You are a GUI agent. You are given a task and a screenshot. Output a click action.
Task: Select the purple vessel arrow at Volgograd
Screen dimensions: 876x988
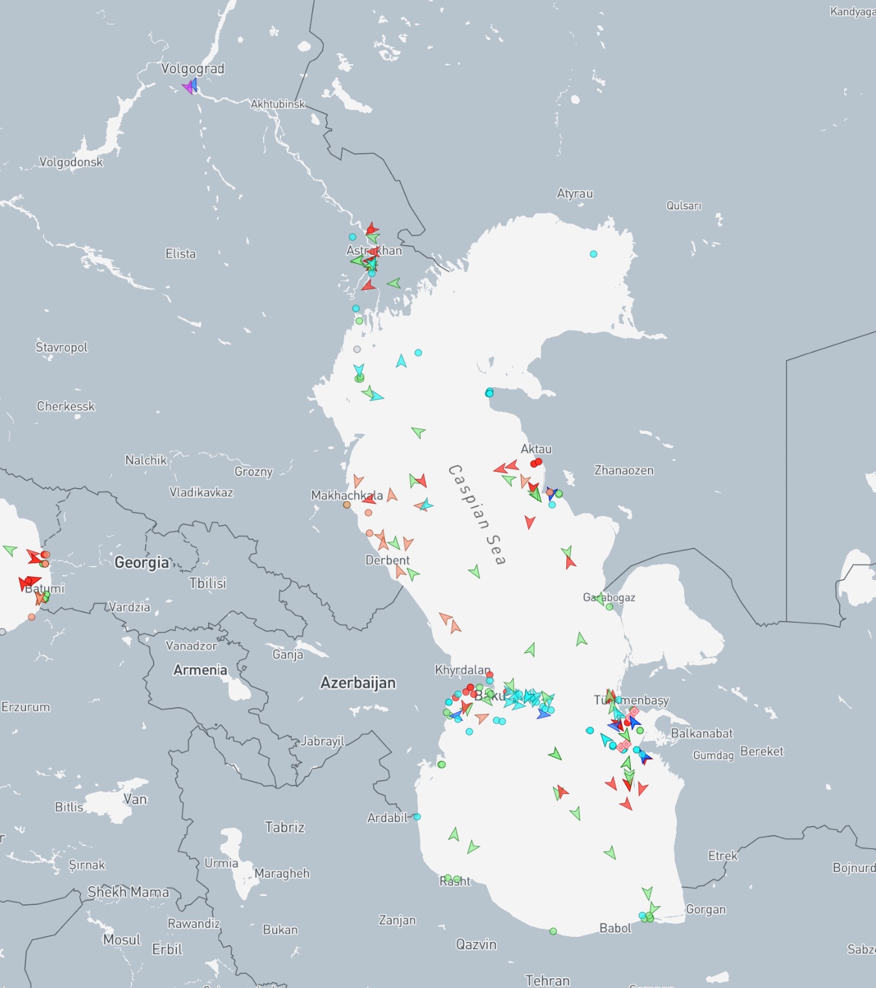coord(187,87)
